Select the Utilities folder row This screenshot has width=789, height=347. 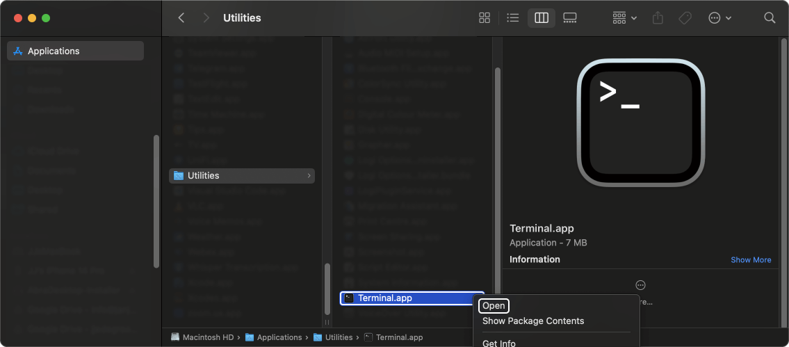tap(242, 175)
